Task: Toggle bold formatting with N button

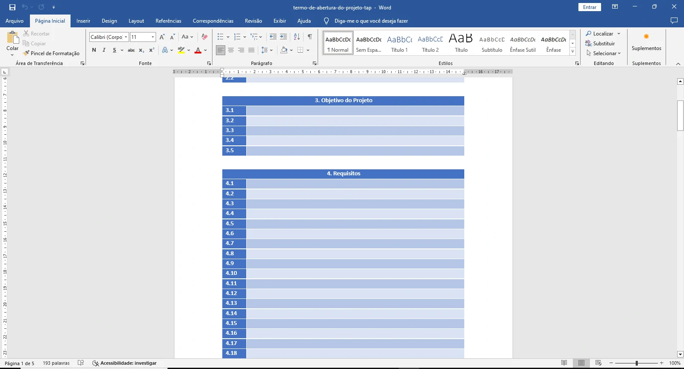Action: pyautogui.click(x=94, y=50)
